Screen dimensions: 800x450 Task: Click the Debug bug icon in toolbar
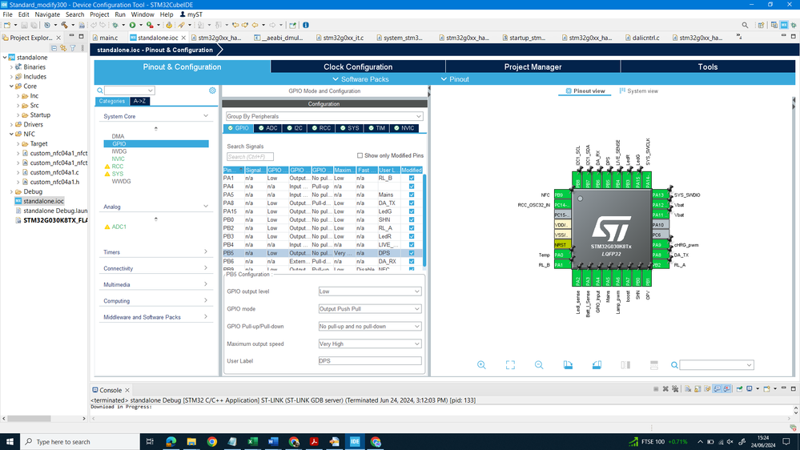[x=115, y=25]
